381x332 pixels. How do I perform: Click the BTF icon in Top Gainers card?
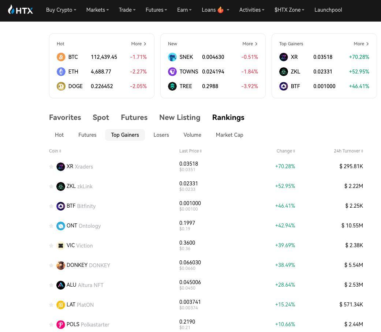coord(284,86)
